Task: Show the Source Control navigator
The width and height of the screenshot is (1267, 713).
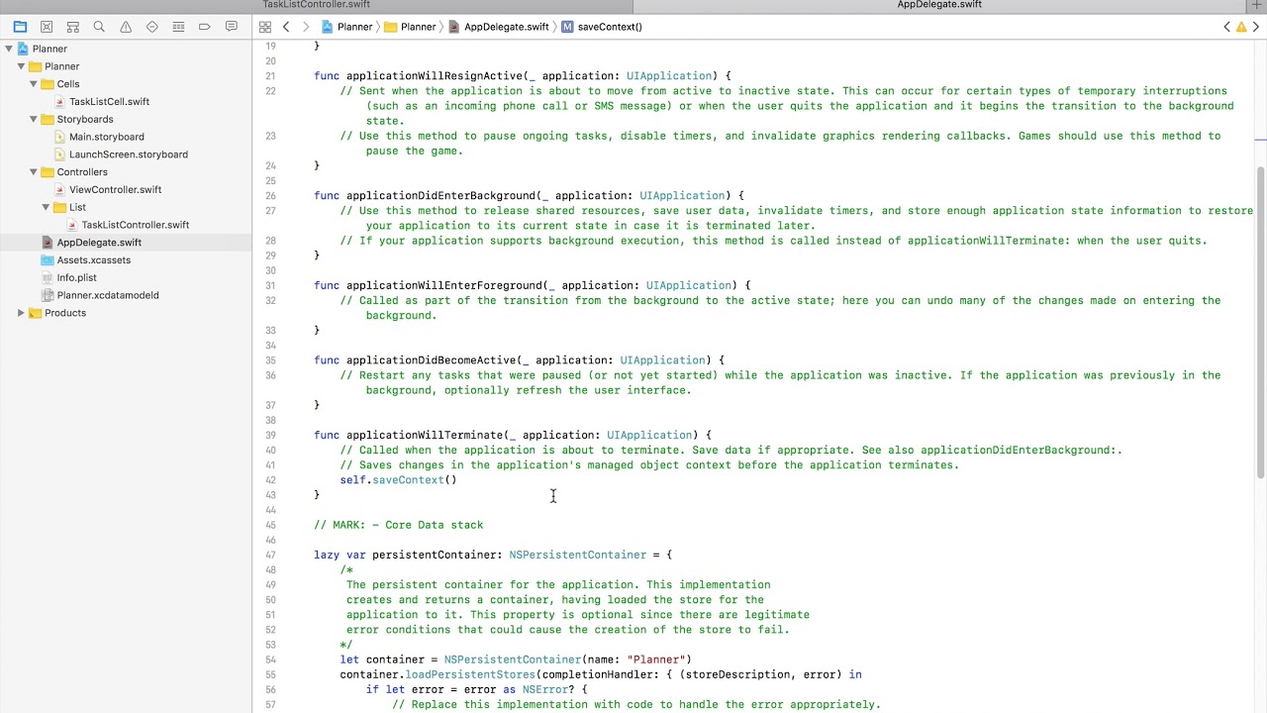Action: 47,27
